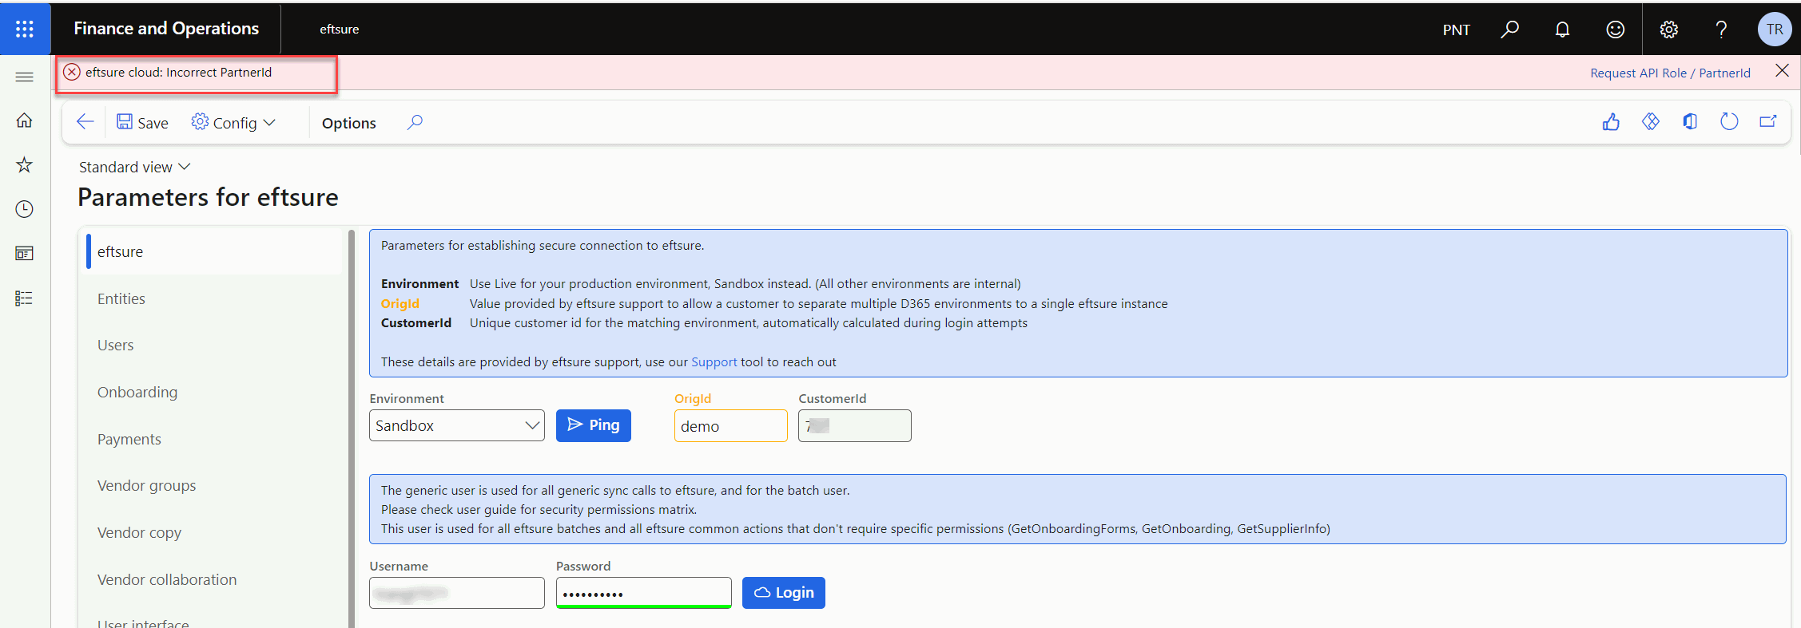This screenshot has width=1801, height=628.
Task: Click the search magnifier in top bar
Action: 1509,30
